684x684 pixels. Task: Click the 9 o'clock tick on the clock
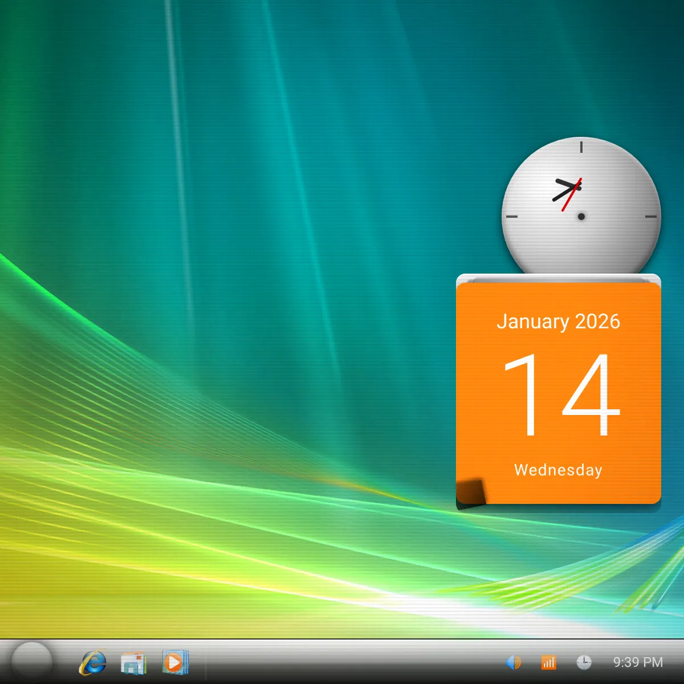click(512, 217)
